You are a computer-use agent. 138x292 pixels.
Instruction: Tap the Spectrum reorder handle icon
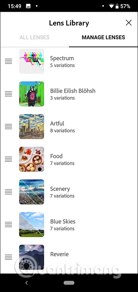click(x=8, y=61)
